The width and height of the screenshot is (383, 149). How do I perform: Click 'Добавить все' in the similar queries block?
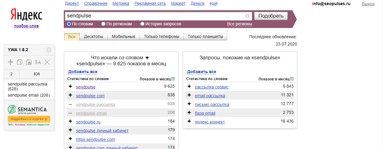point(202,72)
